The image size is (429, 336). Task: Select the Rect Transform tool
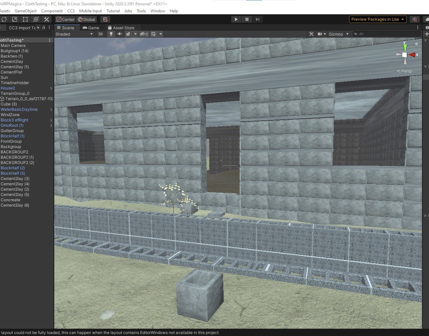pos(25,19)
